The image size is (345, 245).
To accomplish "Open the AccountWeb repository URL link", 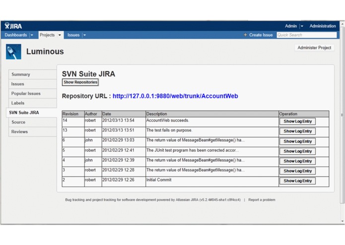I will point(175,96).
